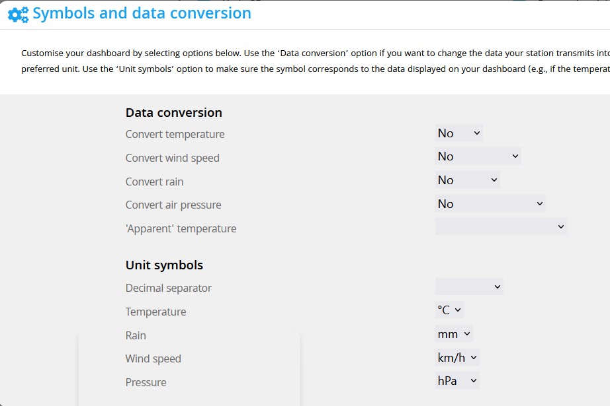Image resolution: width=610 pixels, height=406 pixels.
Task: Click the gears icon beside the page title
Action: pos(17,13)
